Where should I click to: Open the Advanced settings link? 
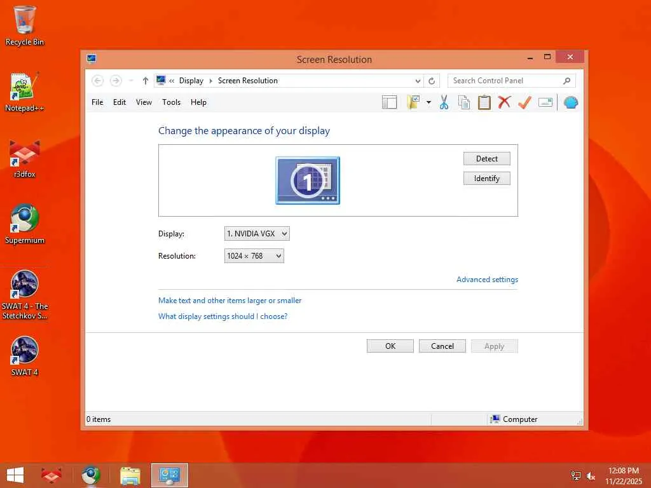487,280
